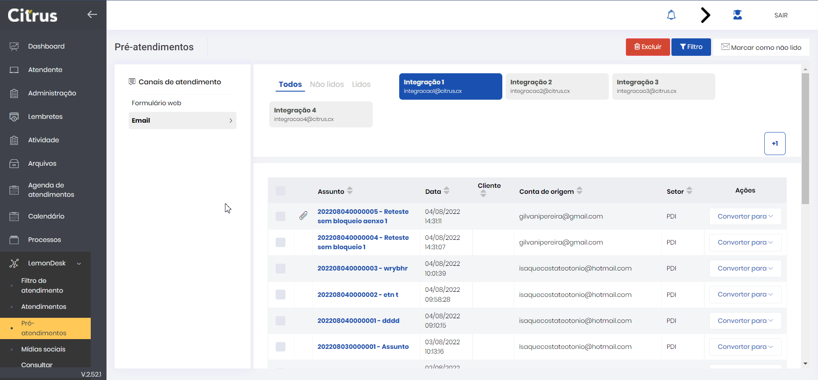The width and height of the screenshot is (818, 380).
Task: Open the Lembretes sidebar icon
Action: pos(14,117)
